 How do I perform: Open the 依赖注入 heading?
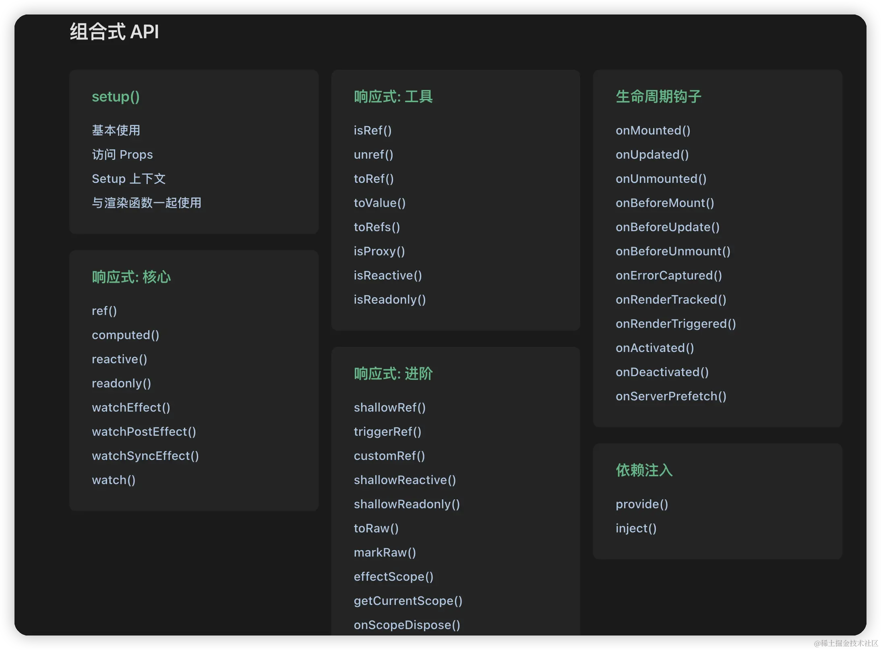click(644, 470)
